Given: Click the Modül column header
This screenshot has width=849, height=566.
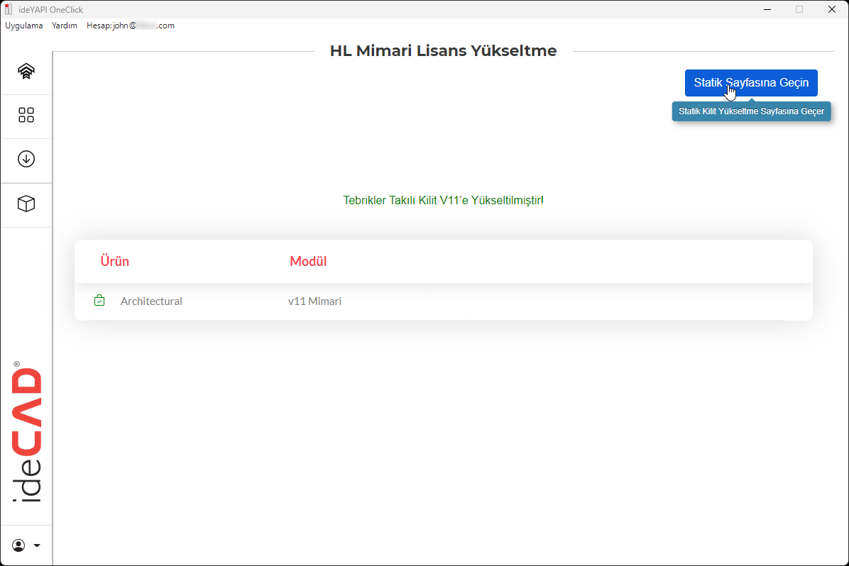Looking at the screenshot, I should [308, 261].
